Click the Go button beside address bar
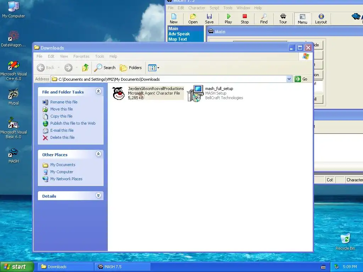The width and height of the screenshot is (363, 272). (301, 79)
